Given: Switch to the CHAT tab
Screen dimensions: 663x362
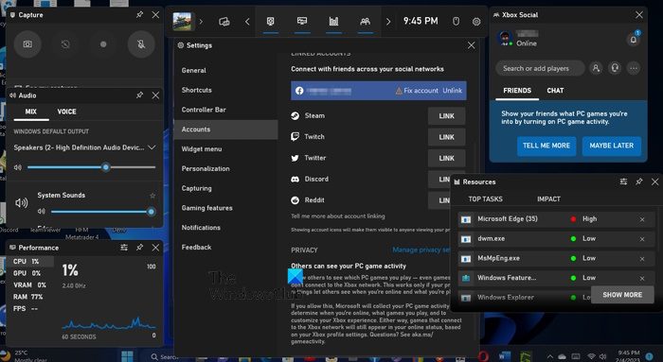Looking at the screenshot, I should click(x=555, y=91).
